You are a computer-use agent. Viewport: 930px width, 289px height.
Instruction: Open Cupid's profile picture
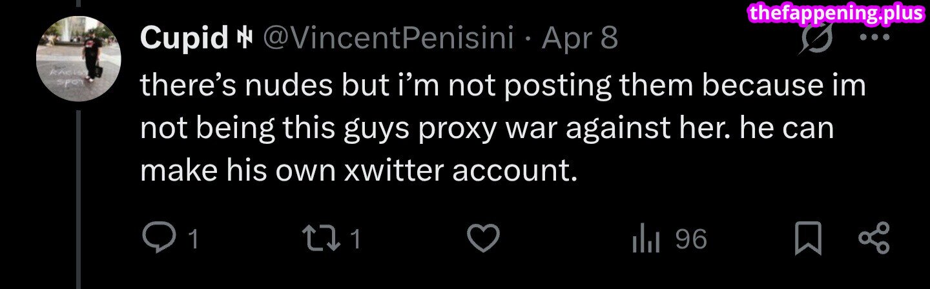click(x=78, y=57)
